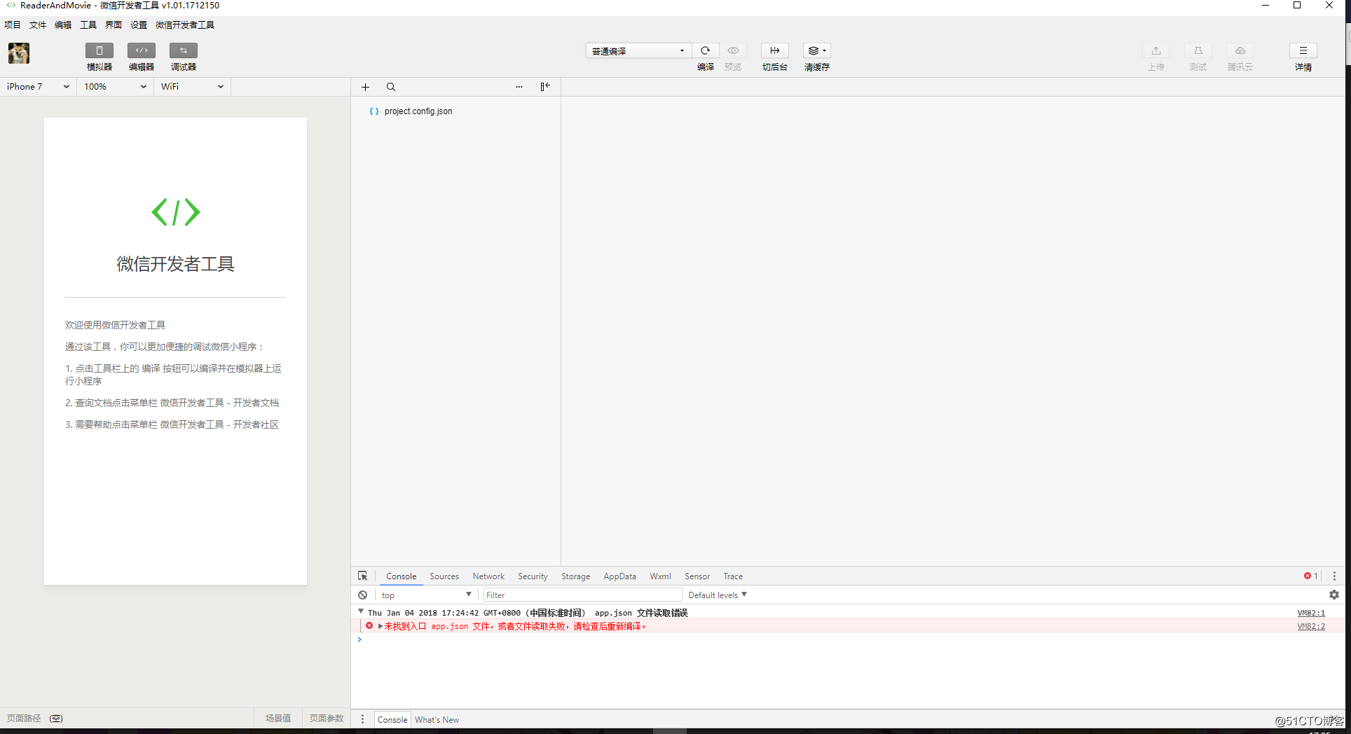Screen dimensions: 1351x734
Task: Click the inspect element picker icon
Action: coord(363,576)
